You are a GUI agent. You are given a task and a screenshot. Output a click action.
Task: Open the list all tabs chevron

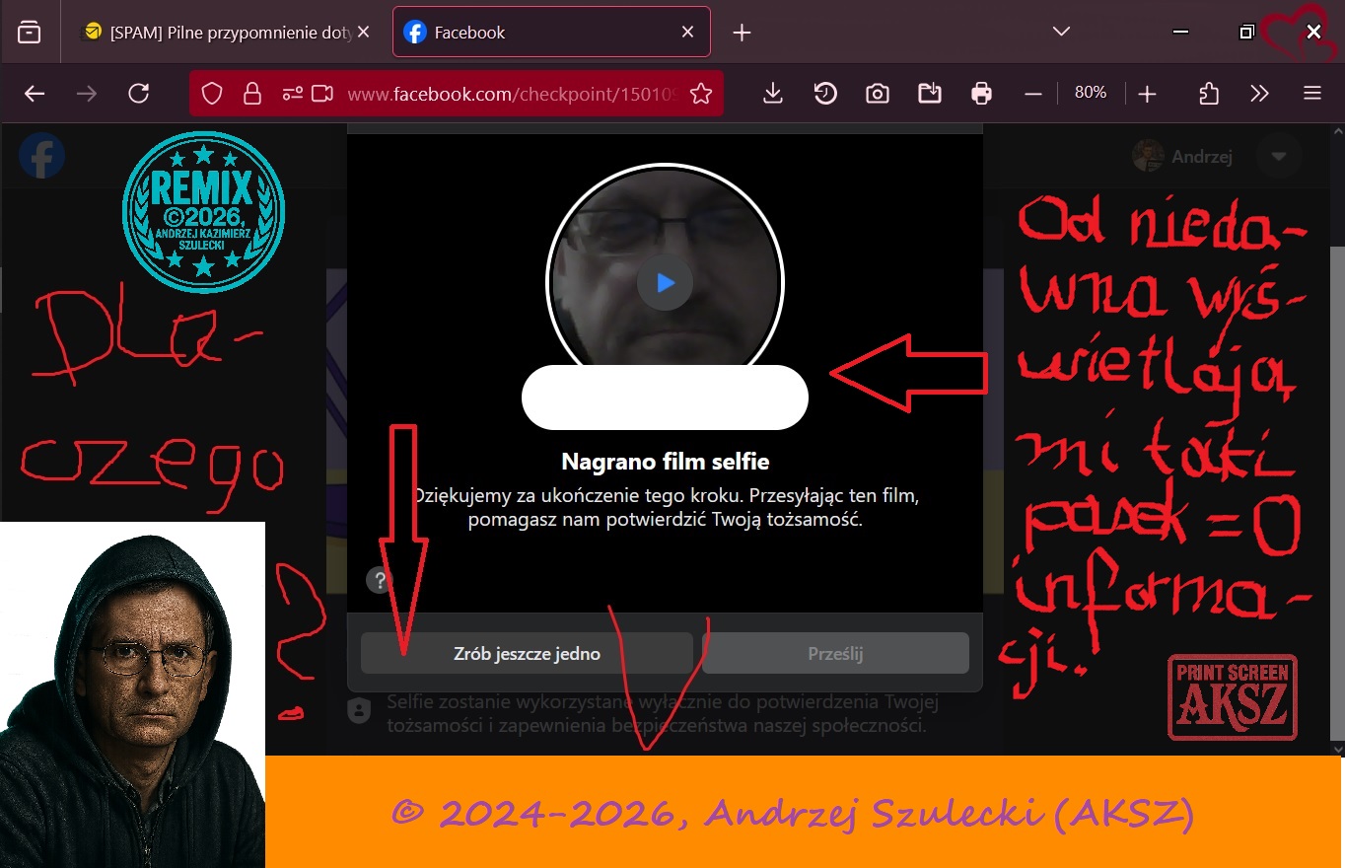tap(1061, 32)
